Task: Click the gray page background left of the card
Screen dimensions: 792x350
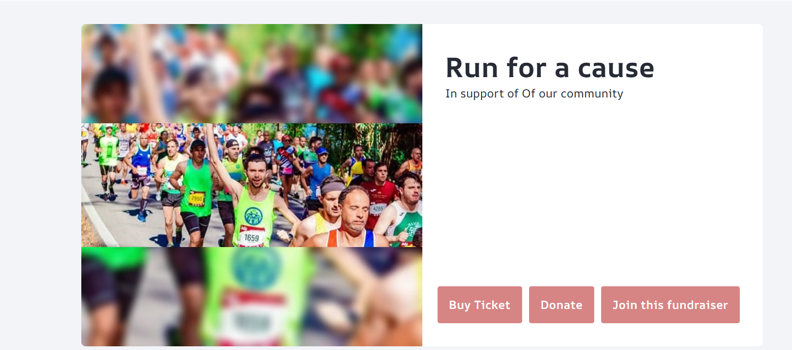Action: click(x=39, y=185)
